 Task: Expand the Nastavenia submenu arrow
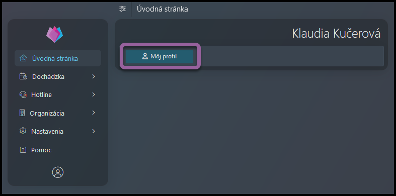point(94,131)
